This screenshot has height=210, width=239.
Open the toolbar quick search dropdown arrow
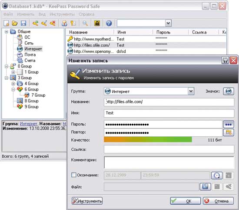tap(168, 23)
